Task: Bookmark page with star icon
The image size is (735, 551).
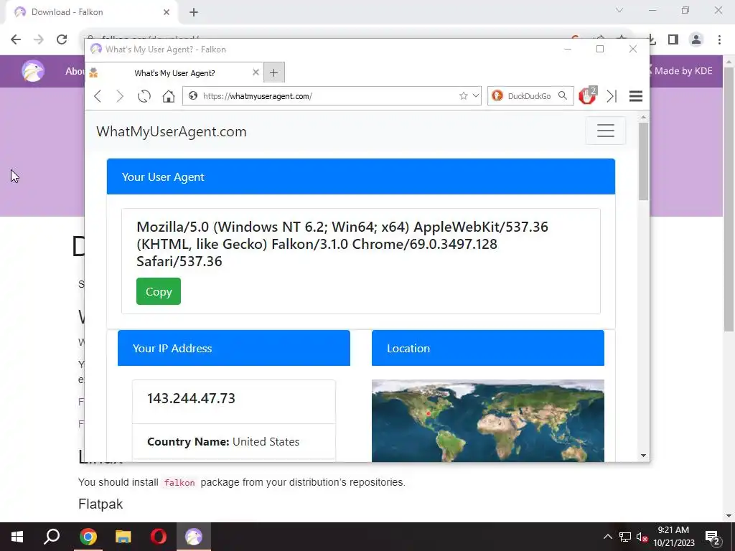Action: [x=464, y=96]
